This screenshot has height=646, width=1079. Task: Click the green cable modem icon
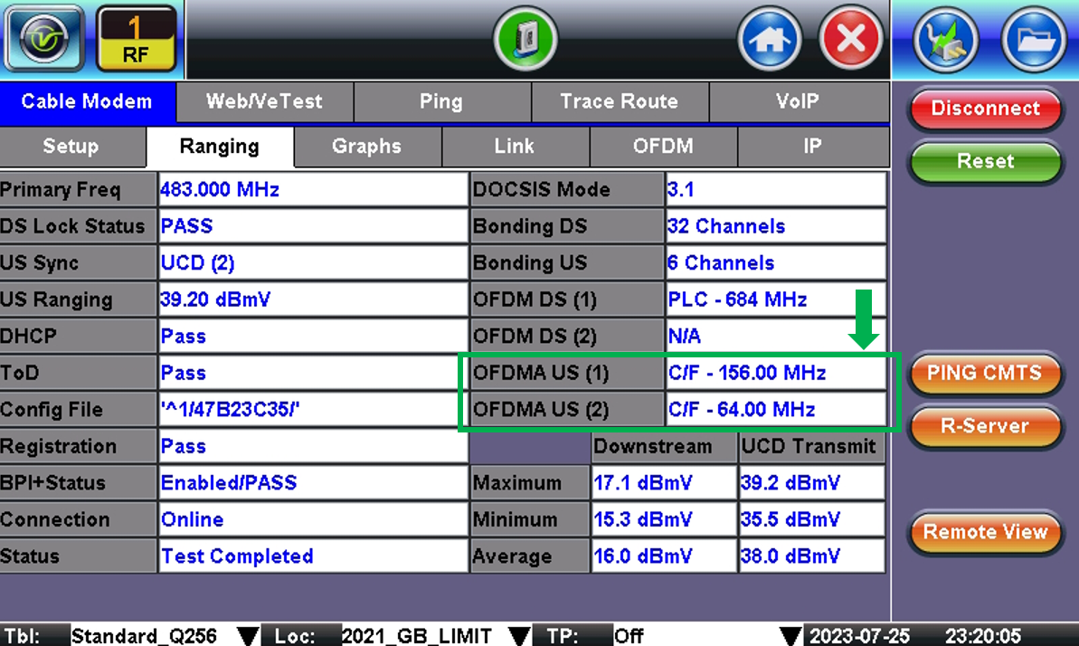click(x=525, y=38)
